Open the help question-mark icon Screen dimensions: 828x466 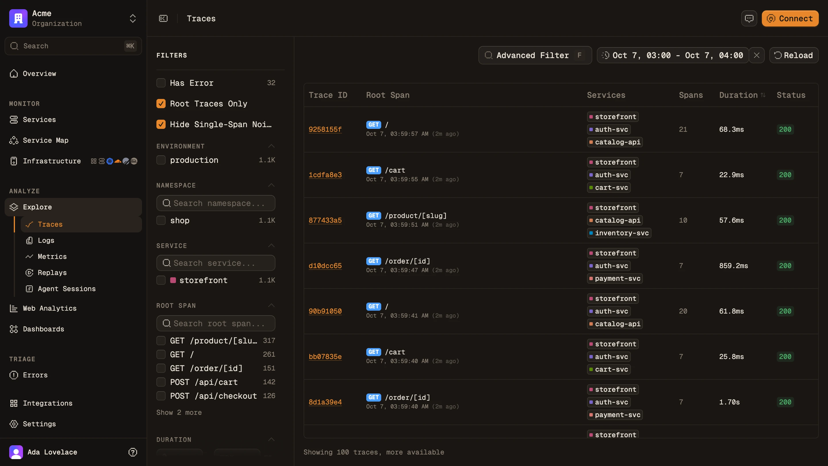[133, 452]
